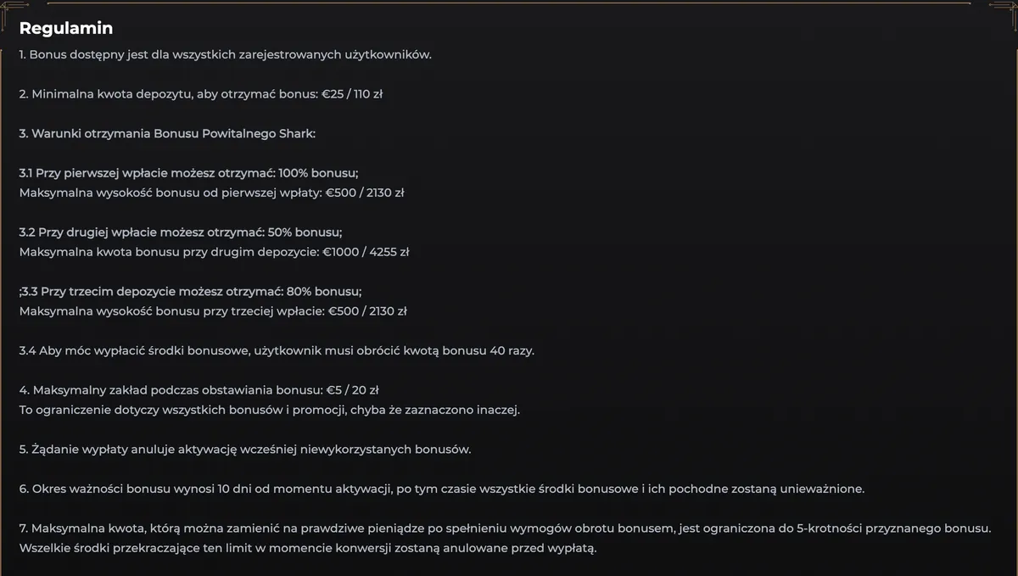Select rule 3.3 third deposit 80% bonus
This screenshot has width=1018, height=576.
(x=190, y=291)
